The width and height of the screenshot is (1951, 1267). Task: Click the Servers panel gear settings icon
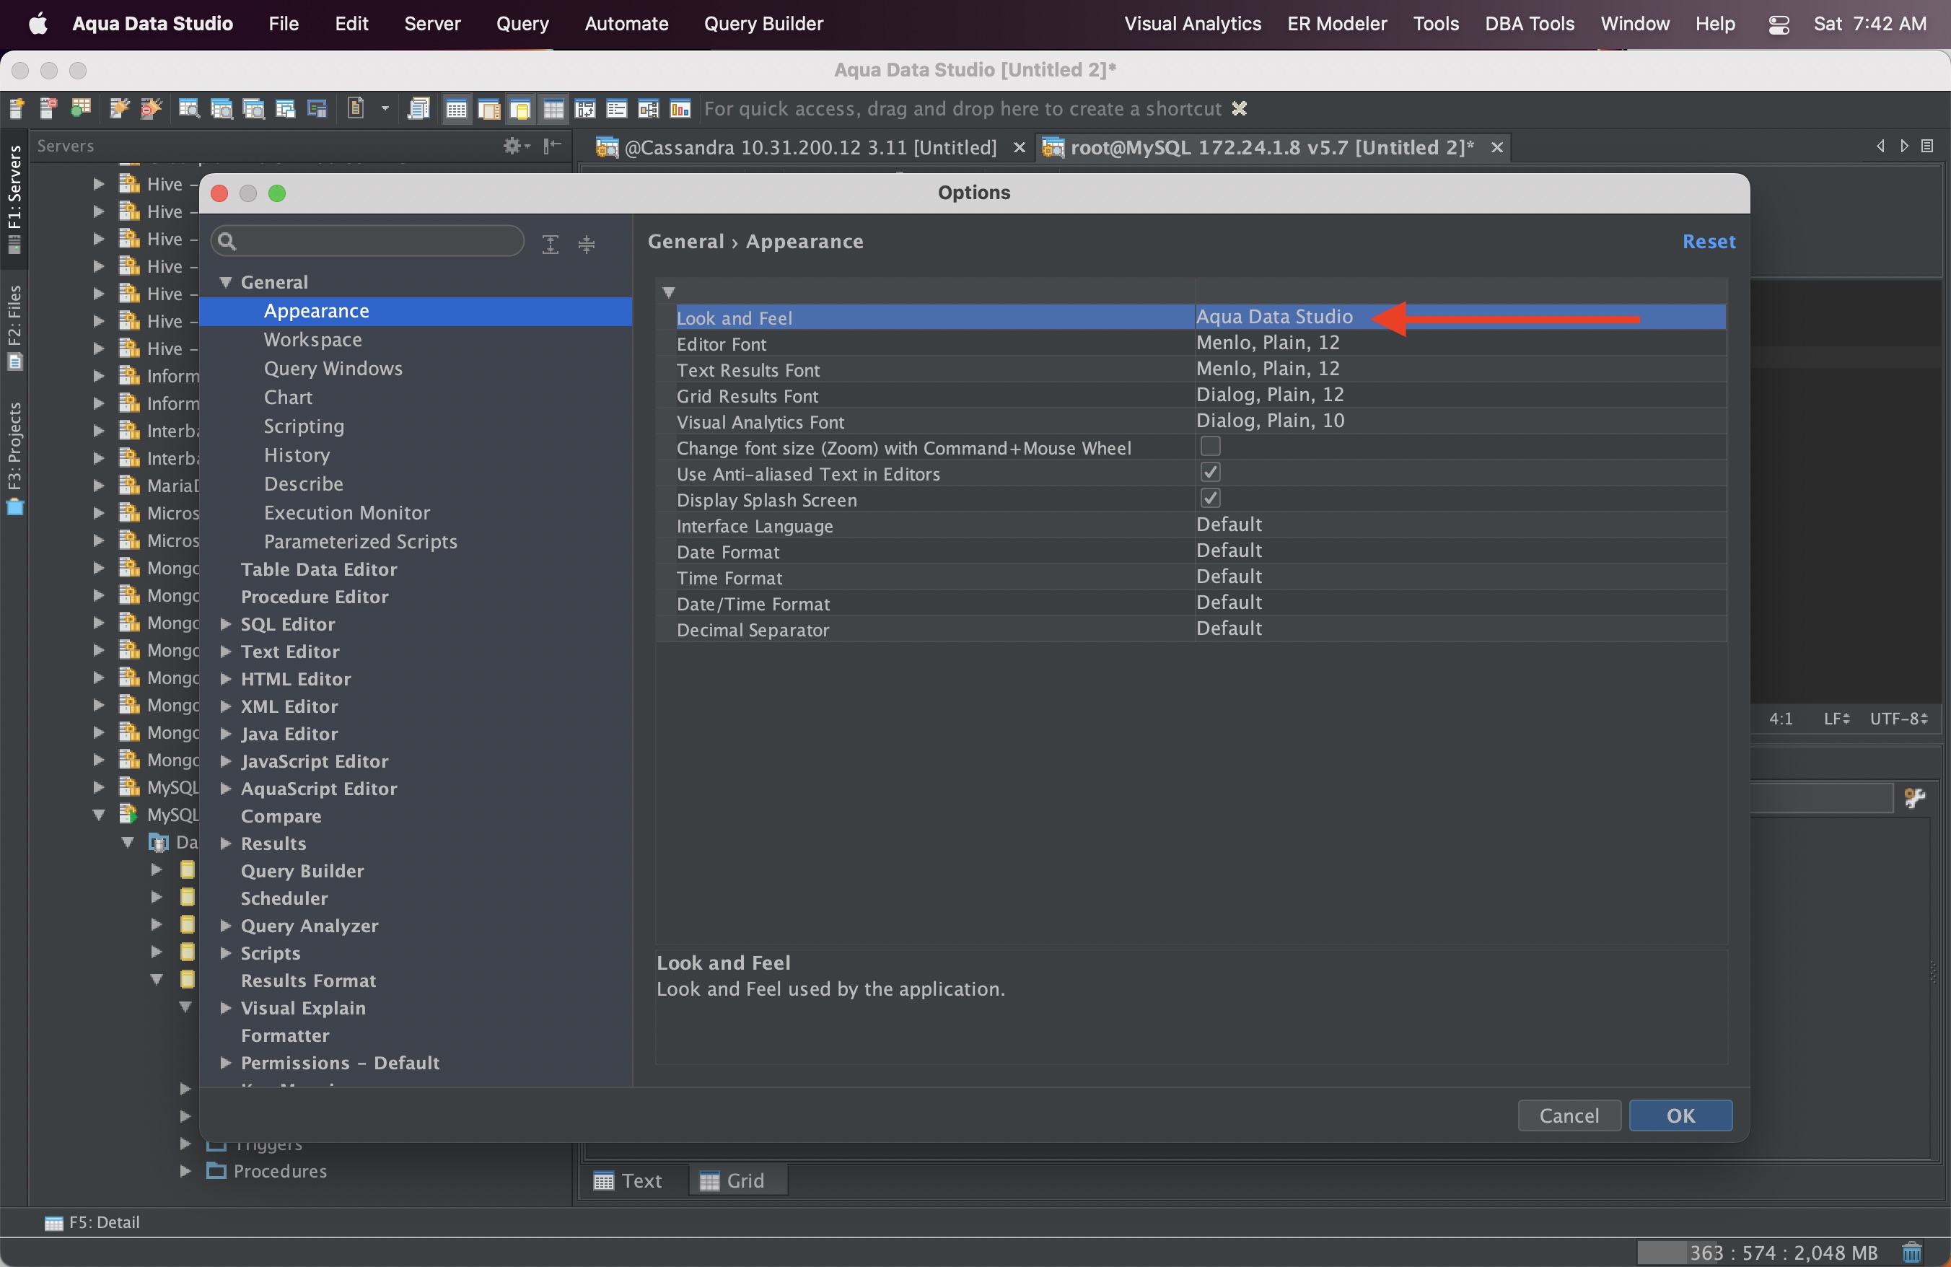tap(513, 146)
